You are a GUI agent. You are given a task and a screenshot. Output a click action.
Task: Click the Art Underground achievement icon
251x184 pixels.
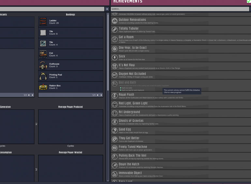click(x=115, y=113)
